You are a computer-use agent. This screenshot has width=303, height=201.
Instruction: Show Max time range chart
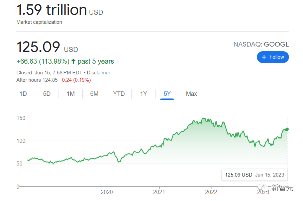(191, 94)
